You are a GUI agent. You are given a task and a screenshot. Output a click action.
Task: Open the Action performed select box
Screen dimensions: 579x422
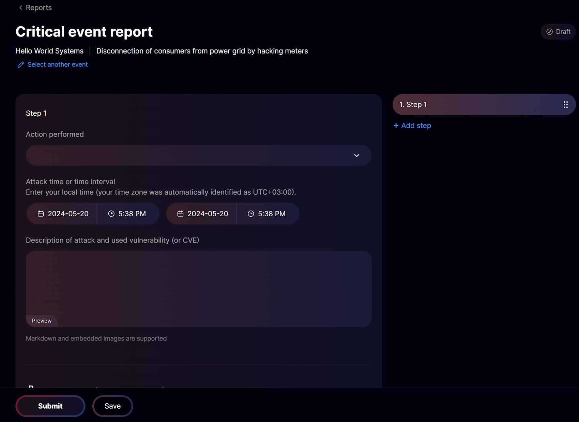(x=199, y=155)
